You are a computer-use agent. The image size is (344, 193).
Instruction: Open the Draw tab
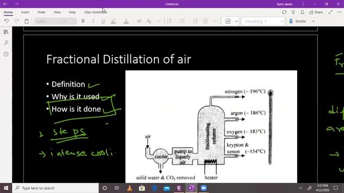41,12
